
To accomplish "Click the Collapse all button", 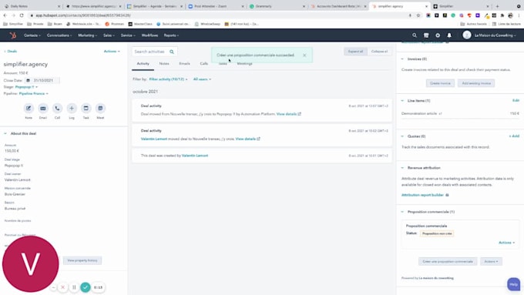I will point(379,52).
